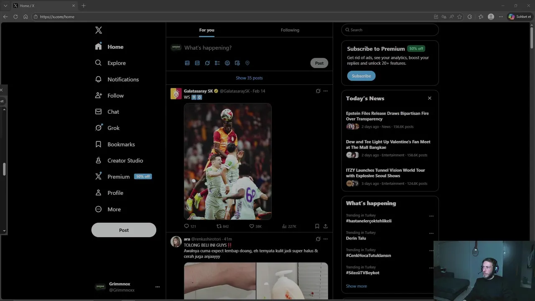Click the large sidebar Post button
Viewport: 535px width, 301px height.
(x=124, y=230)
